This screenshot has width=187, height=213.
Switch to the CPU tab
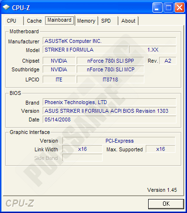point(13,21)
